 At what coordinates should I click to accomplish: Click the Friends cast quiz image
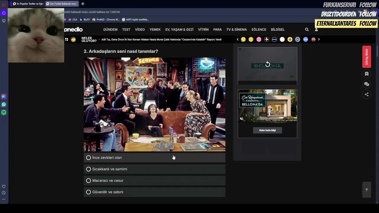click(x=154, y=104)
